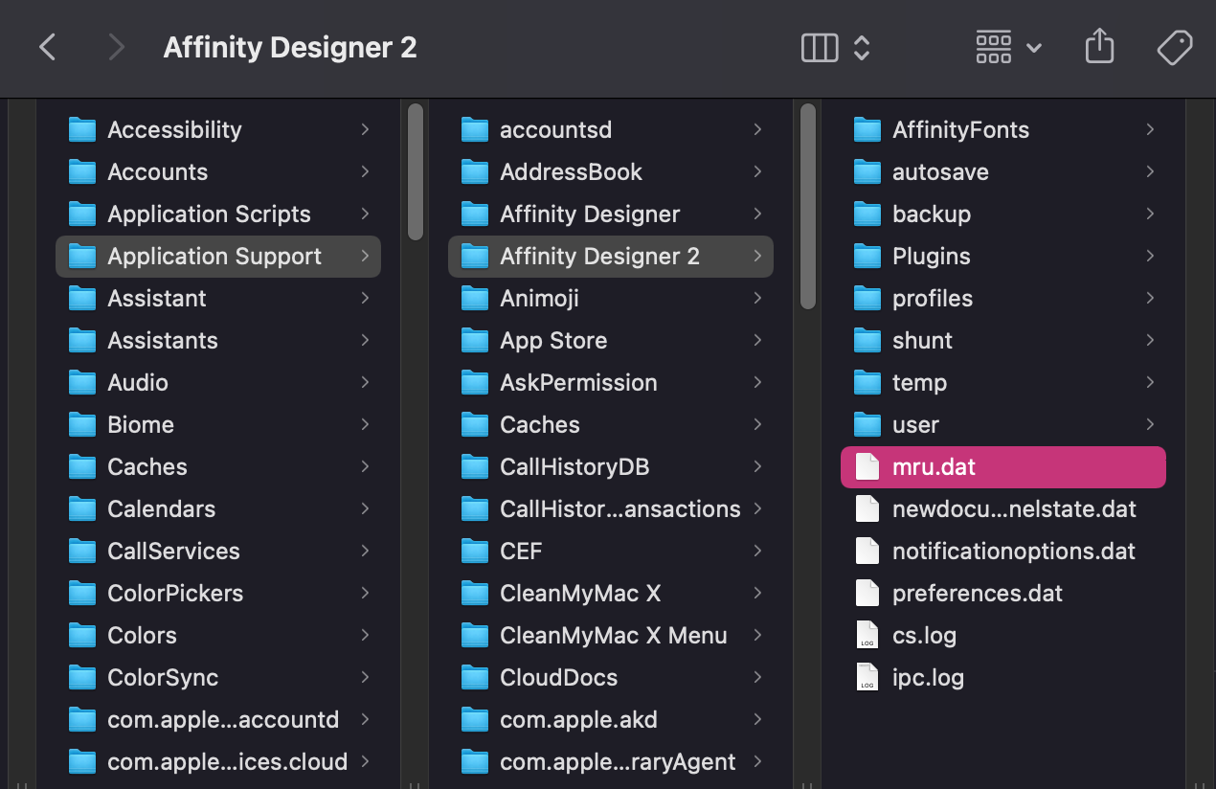Go back with the back arrow
This screenshot has width=1216, height=789.
pos(48,47)
